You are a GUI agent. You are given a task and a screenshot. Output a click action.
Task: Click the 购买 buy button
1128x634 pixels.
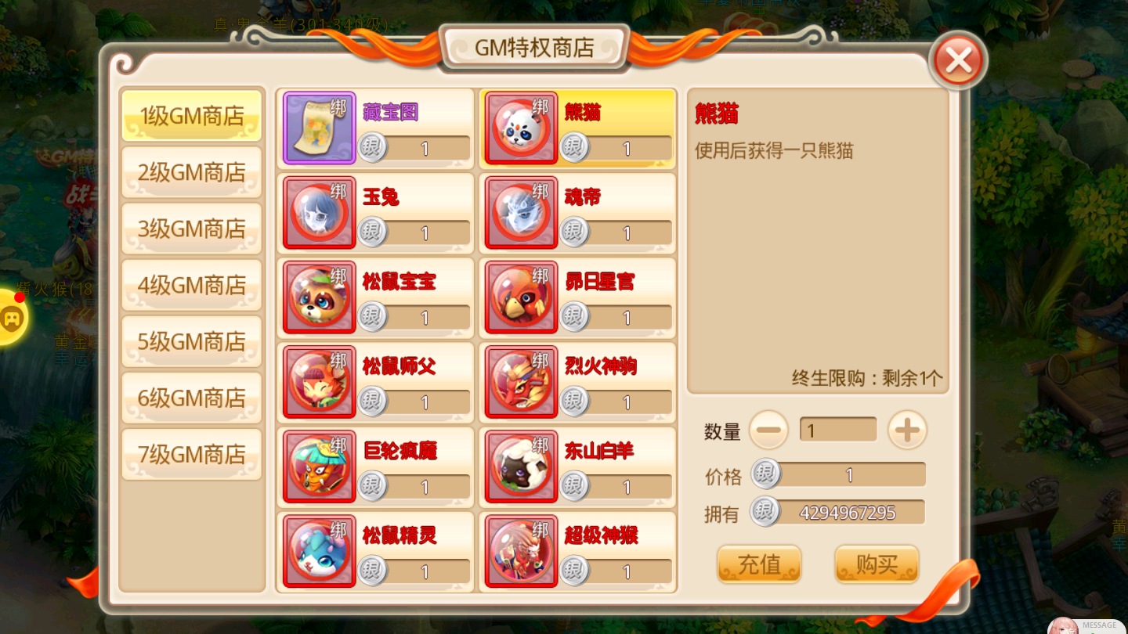coord(877,564)
